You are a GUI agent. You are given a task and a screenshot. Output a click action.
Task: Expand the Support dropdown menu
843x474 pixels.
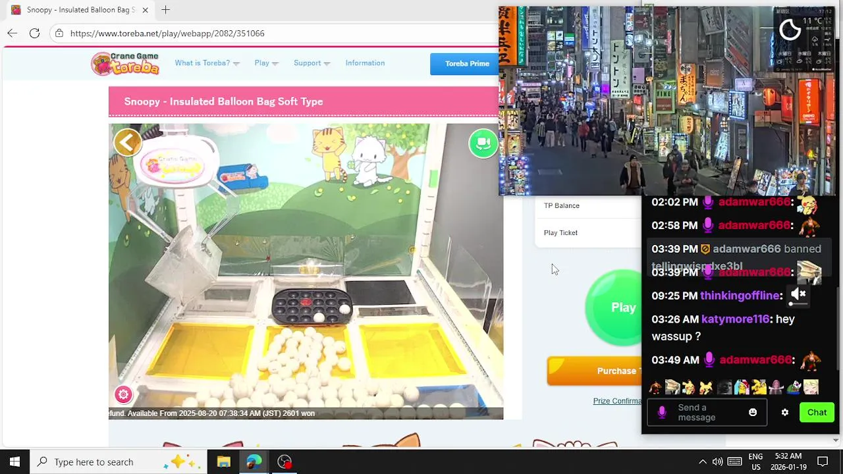(312, 63)
